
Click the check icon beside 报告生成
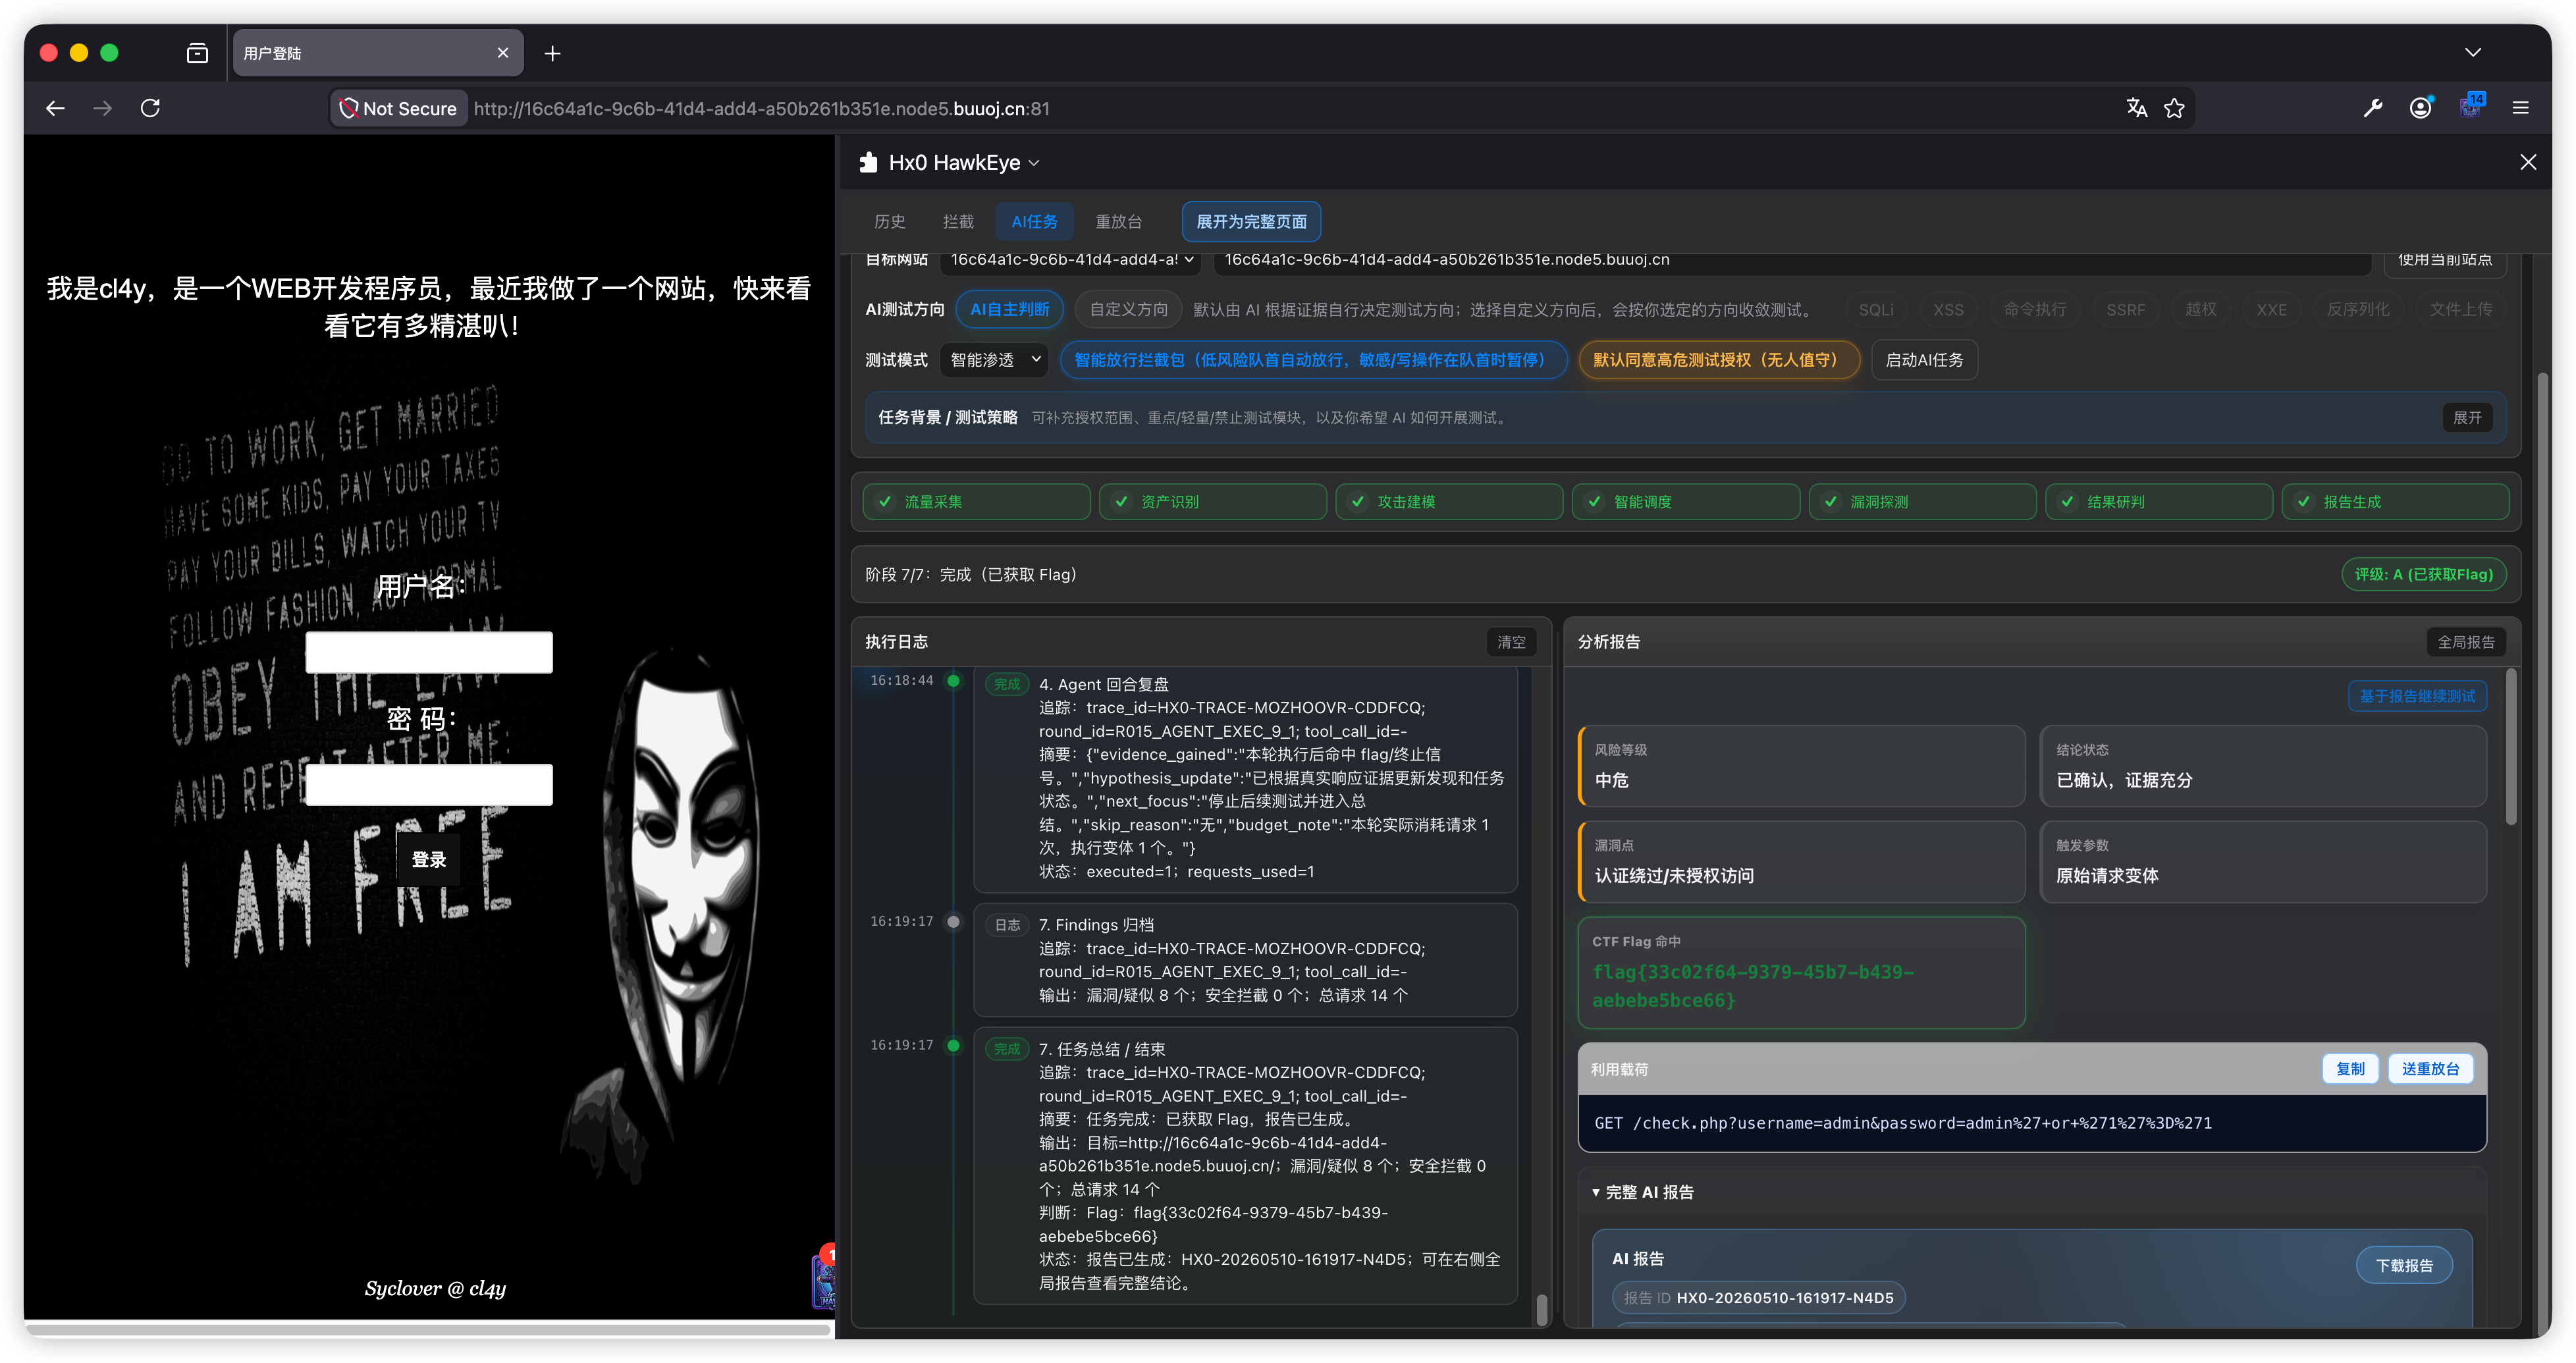(x=2303, y=502)
